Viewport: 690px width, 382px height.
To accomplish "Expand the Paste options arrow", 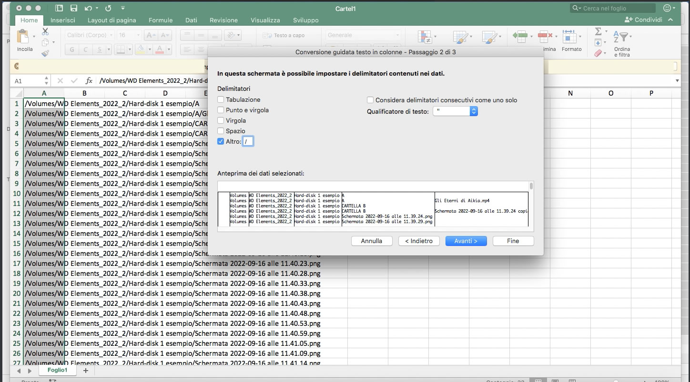I will coord(34,36).
